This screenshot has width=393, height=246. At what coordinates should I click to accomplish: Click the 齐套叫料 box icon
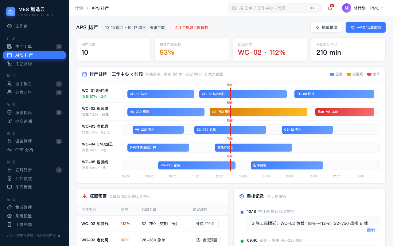(x=10, y=92)
